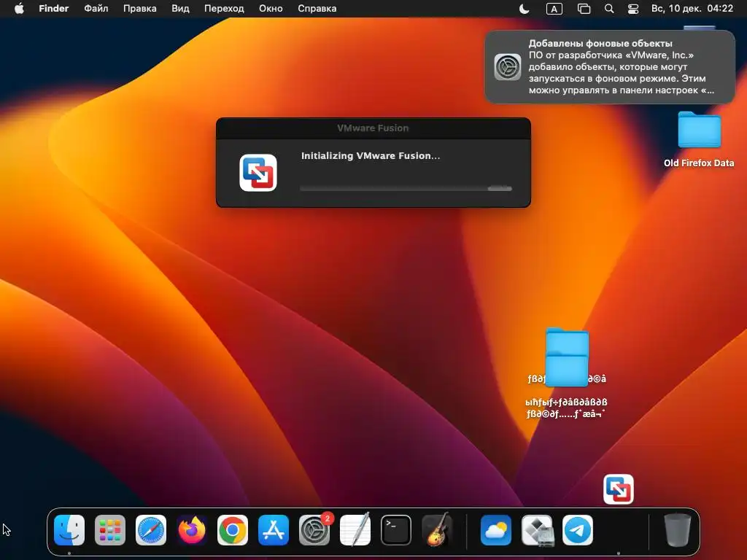Screen dimensions: 747x560
Task: Open the Apple menu
Action: tap(19, 9)
